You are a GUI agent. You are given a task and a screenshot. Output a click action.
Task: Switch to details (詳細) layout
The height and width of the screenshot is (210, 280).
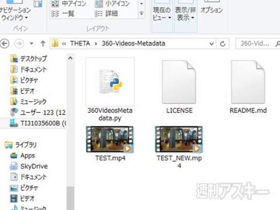click(106, 13)
